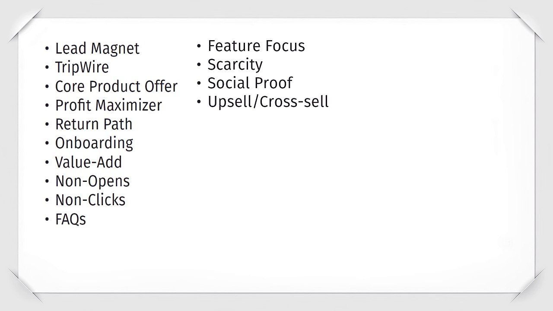Click the Feature Focus entry

click(x=256, y=46)
